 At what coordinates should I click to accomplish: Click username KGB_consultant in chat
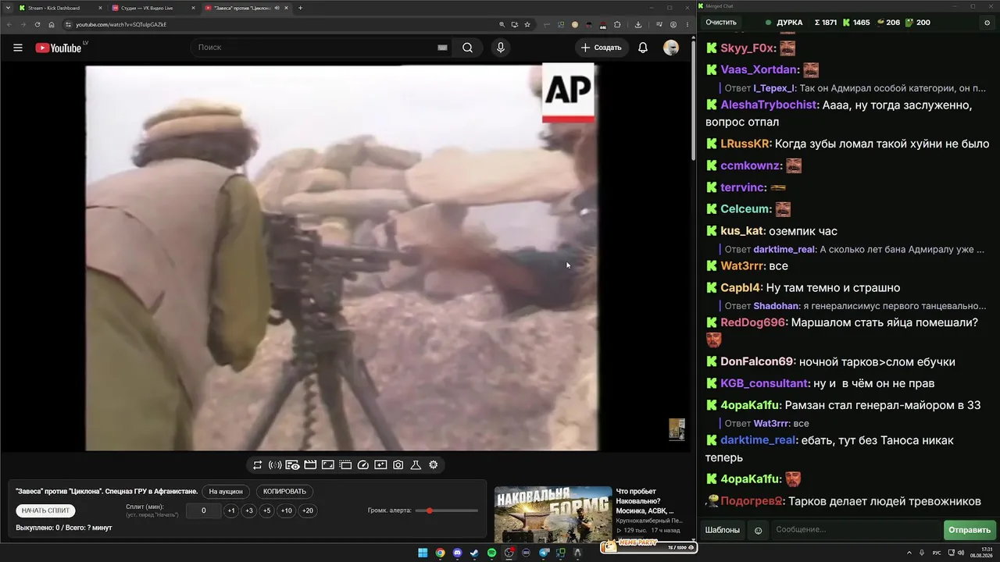coord(765,383)
